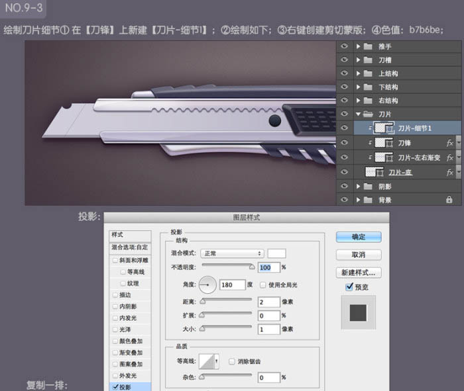
Task: Toggle visibility of 下结构 group
Action: point(344,87)
